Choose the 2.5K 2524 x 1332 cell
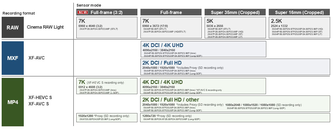This screenshot has height=131, width=334. coord(299,27)
